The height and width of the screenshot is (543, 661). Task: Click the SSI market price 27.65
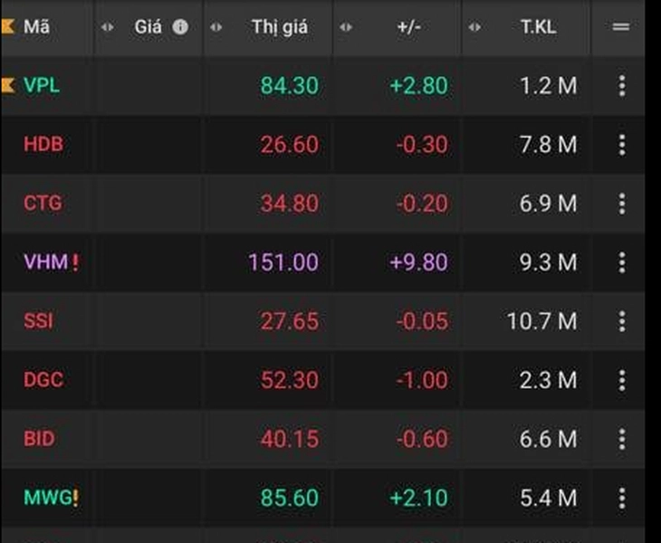point(289,321)
